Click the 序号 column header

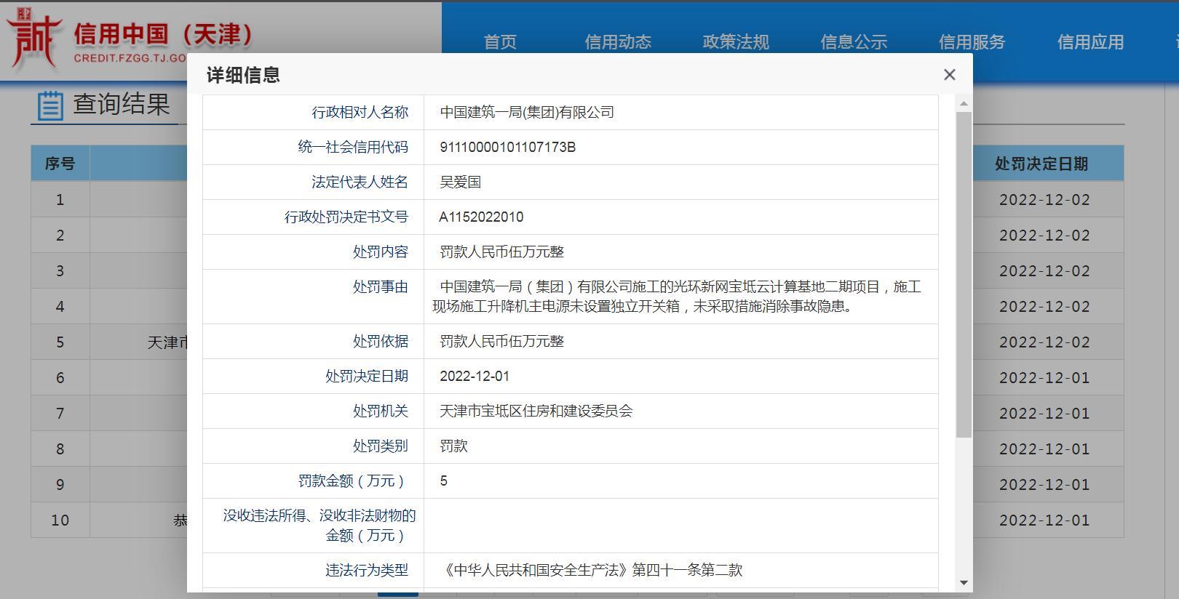tap(60, 164)
